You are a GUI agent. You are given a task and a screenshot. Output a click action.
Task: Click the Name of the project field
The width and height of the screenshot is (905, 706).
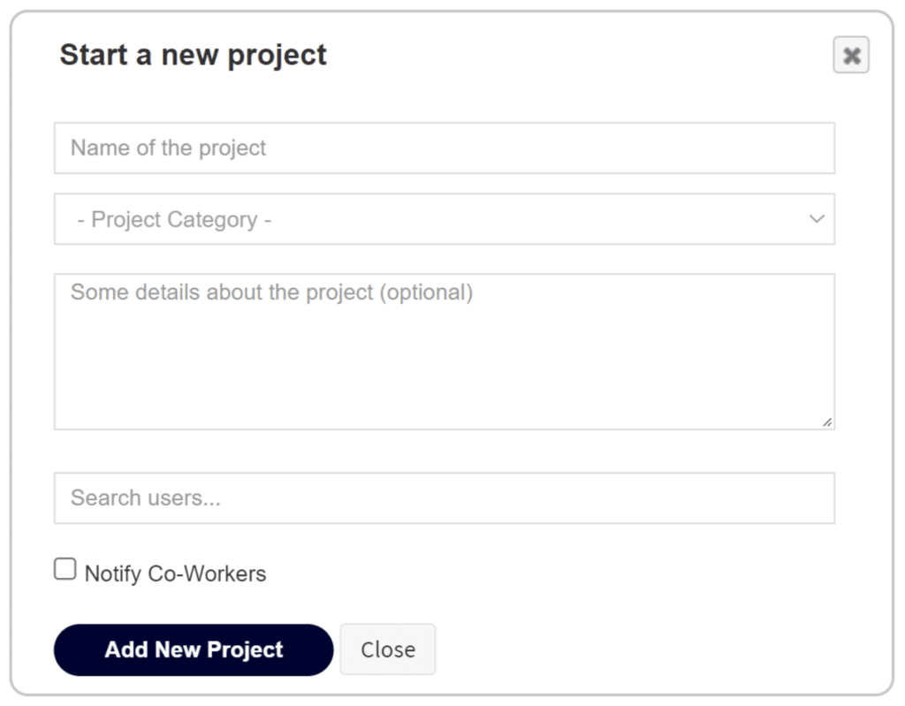[444, 148]
